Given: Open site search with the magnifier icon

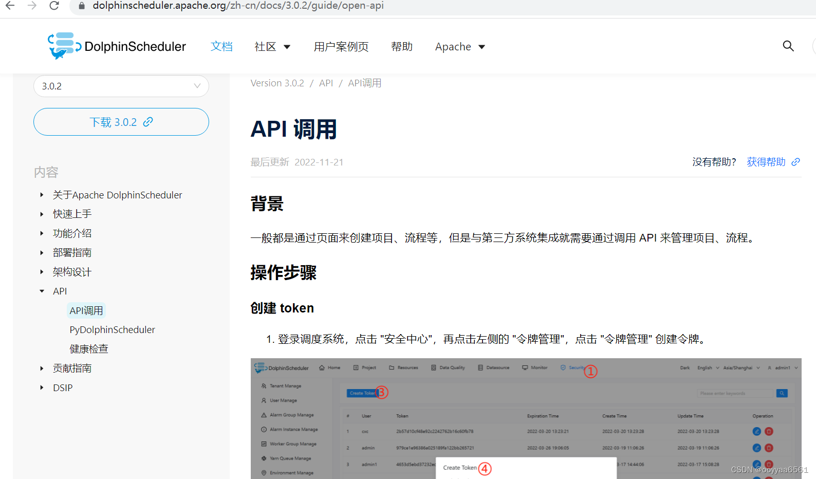Looking at the screenshot, I should 788,46.
